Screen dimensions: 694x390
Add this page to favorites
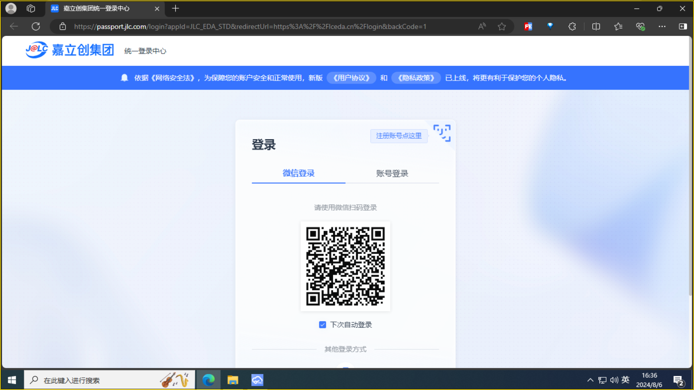point(502,26)
